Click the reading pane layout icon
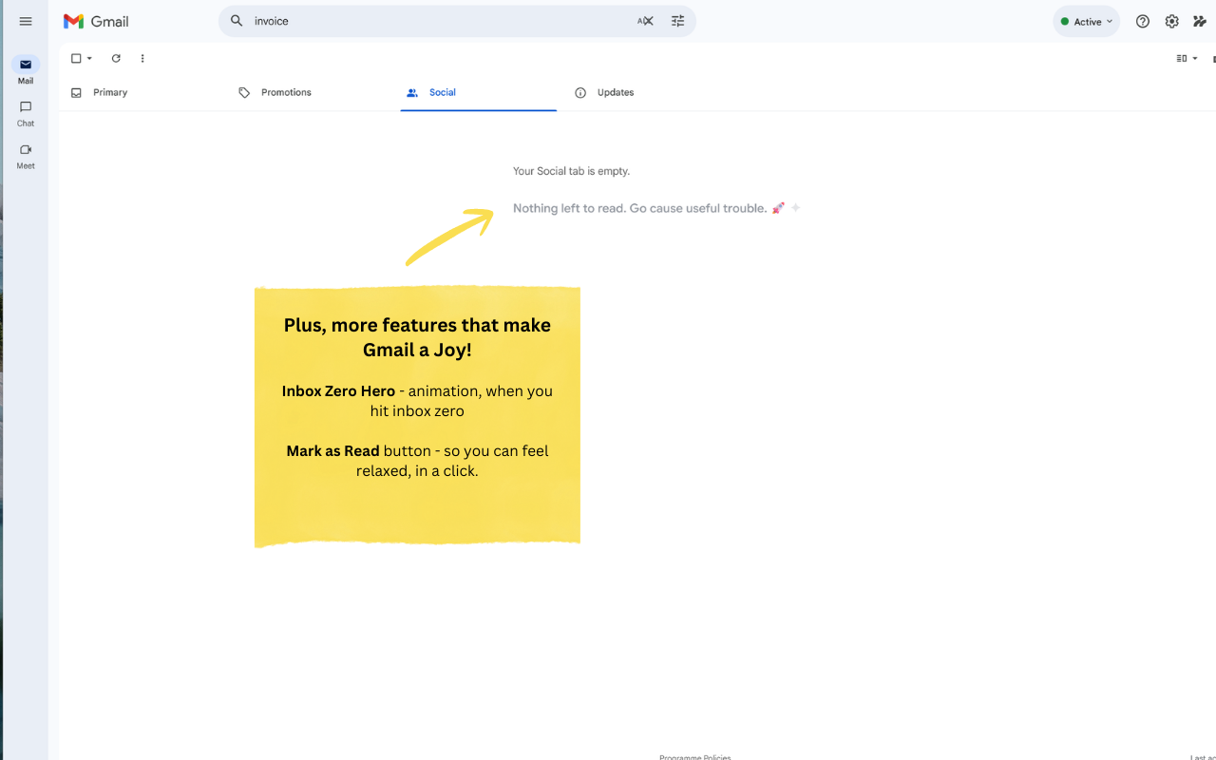 point(1181,58)
